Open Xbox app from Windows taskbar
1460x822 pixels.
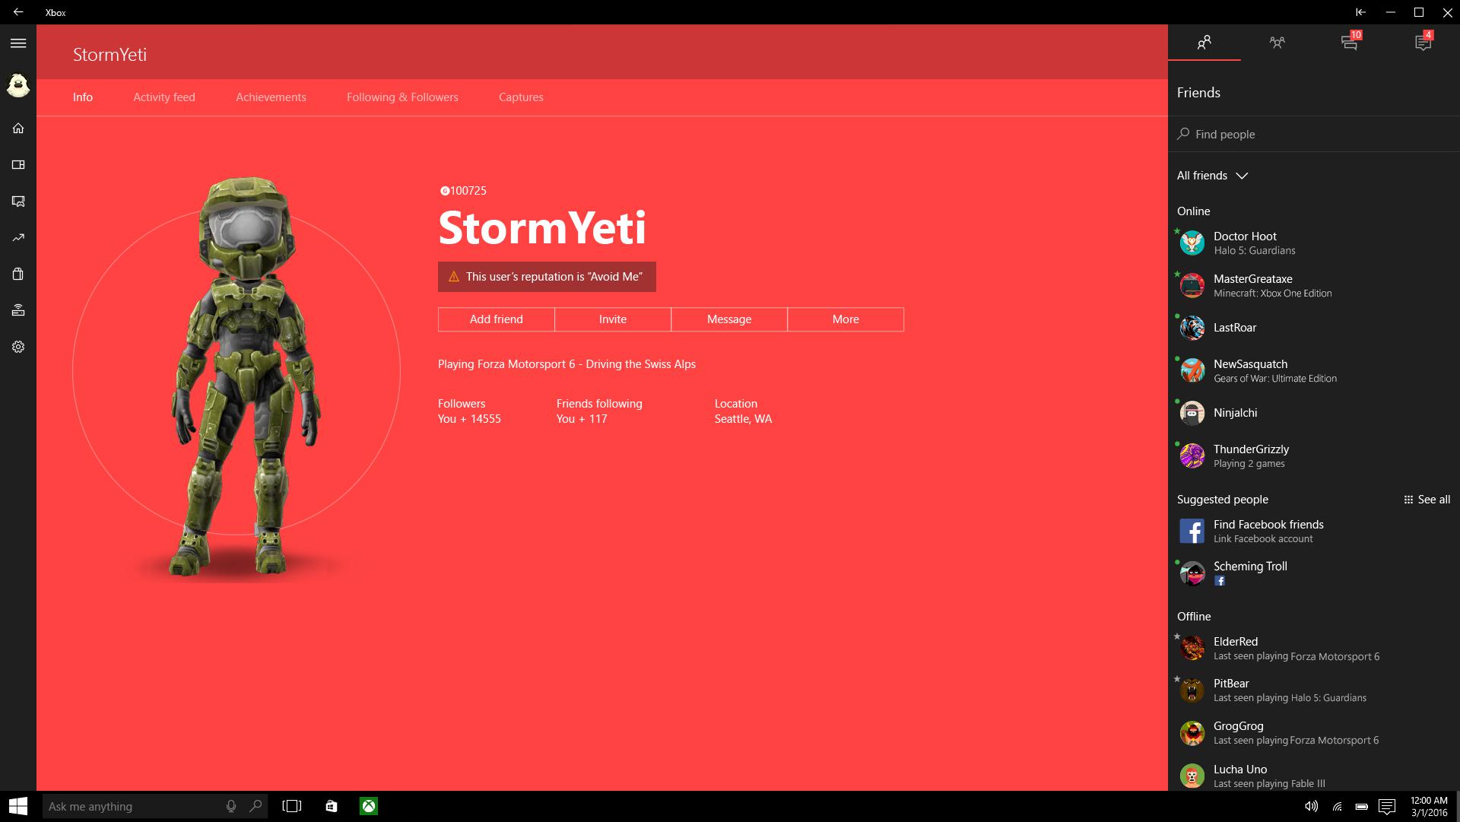[x=369, y=806]
